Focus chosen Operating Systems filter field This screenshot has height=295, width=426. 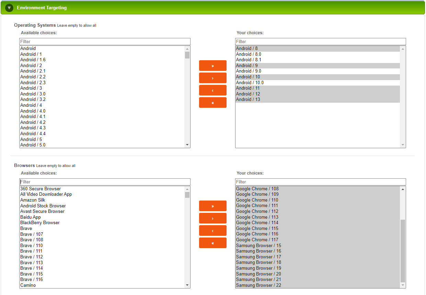click(321, 41)
